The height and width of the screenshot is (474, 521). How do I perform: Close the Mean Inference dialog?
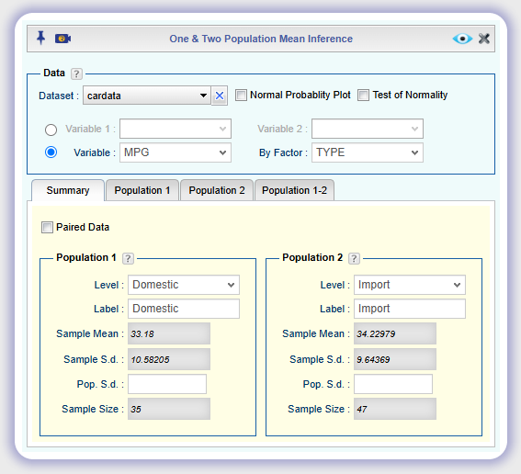click(x=484, y=39)
